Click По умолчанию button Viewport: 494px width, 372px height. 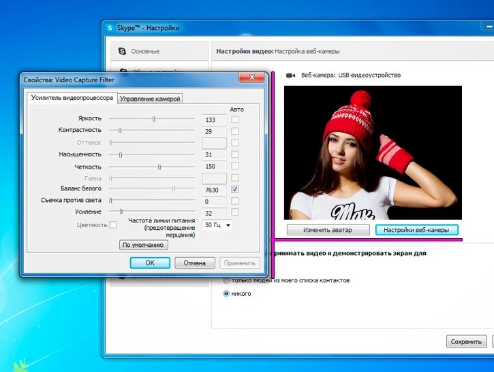point(143,245)
